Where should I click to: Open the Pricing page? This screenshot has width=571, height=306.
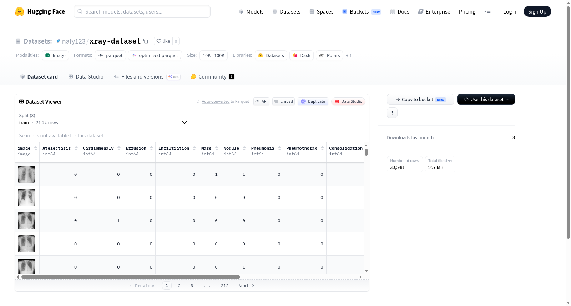tap(467, 12)
